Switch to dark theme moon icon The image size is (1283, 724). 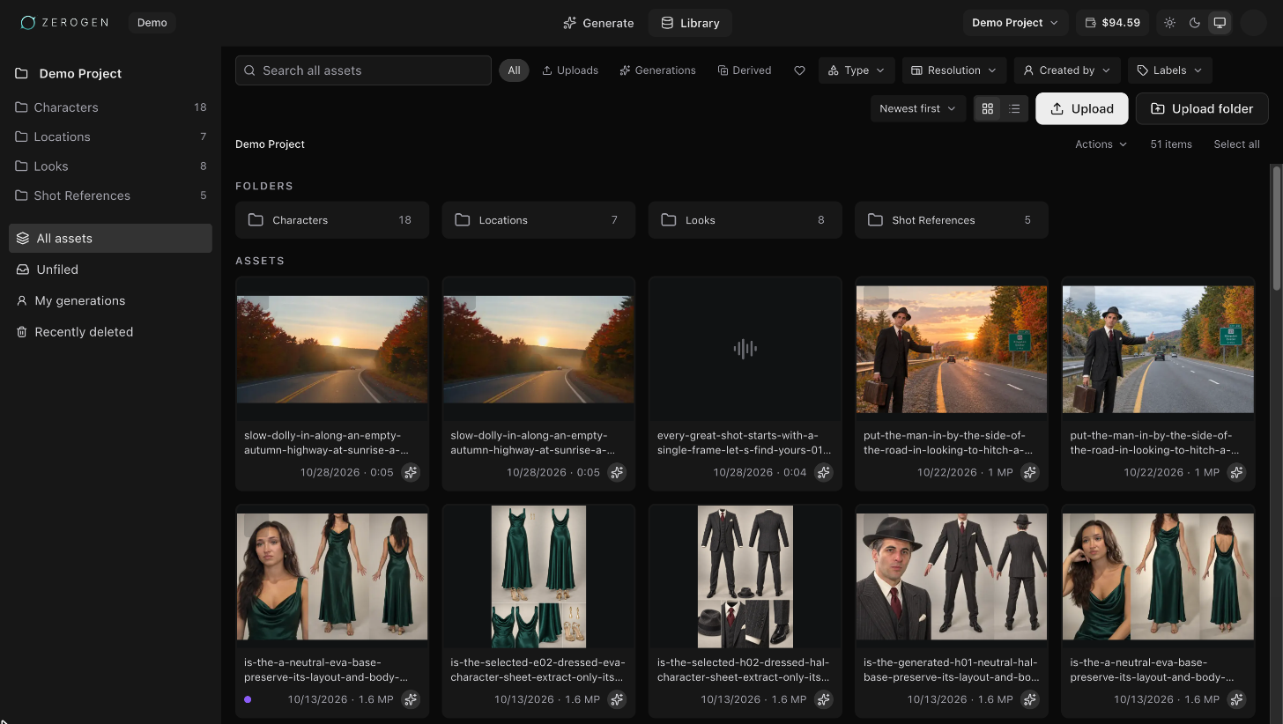[x=1194, y=23]
